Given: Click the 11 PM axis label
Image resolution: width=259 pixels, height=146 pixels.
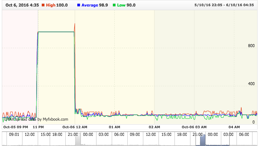Looking at the screenshot, I should pos(38,127).
